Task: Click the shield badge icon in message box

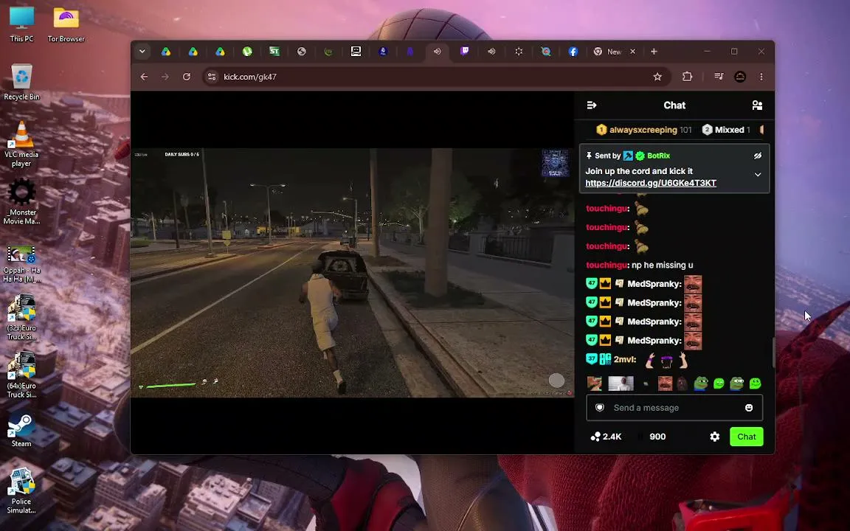Action: pyautogui.click(x=600, y=407)
